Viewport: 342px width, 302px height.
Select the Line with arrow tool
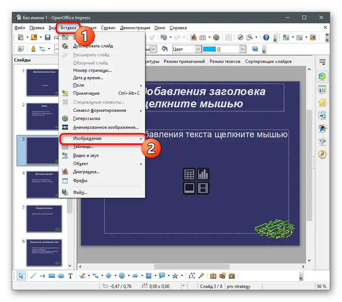point(42,276)
